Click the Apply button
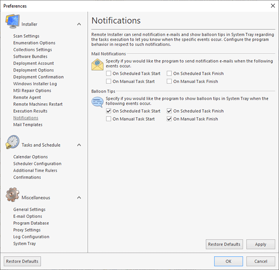Screen dimensions: 279x270 [x=261, y=244]
